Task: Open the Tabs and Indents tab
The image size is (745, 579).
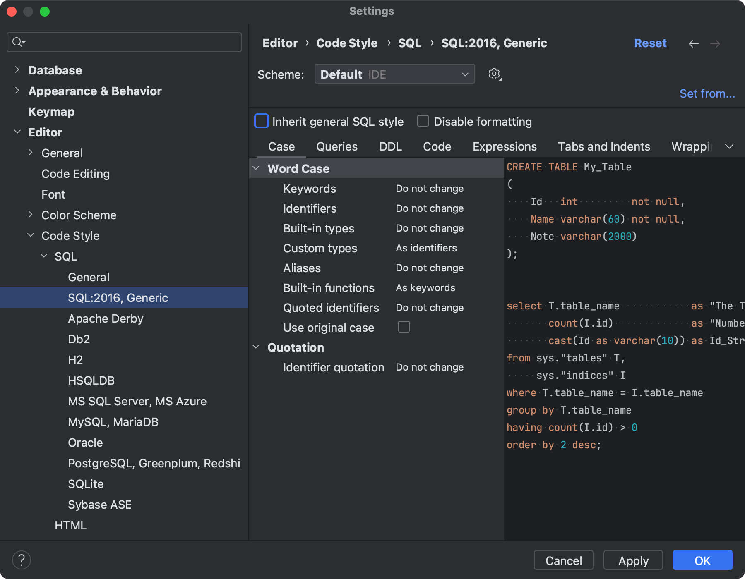Action: (x=603, y=146)
